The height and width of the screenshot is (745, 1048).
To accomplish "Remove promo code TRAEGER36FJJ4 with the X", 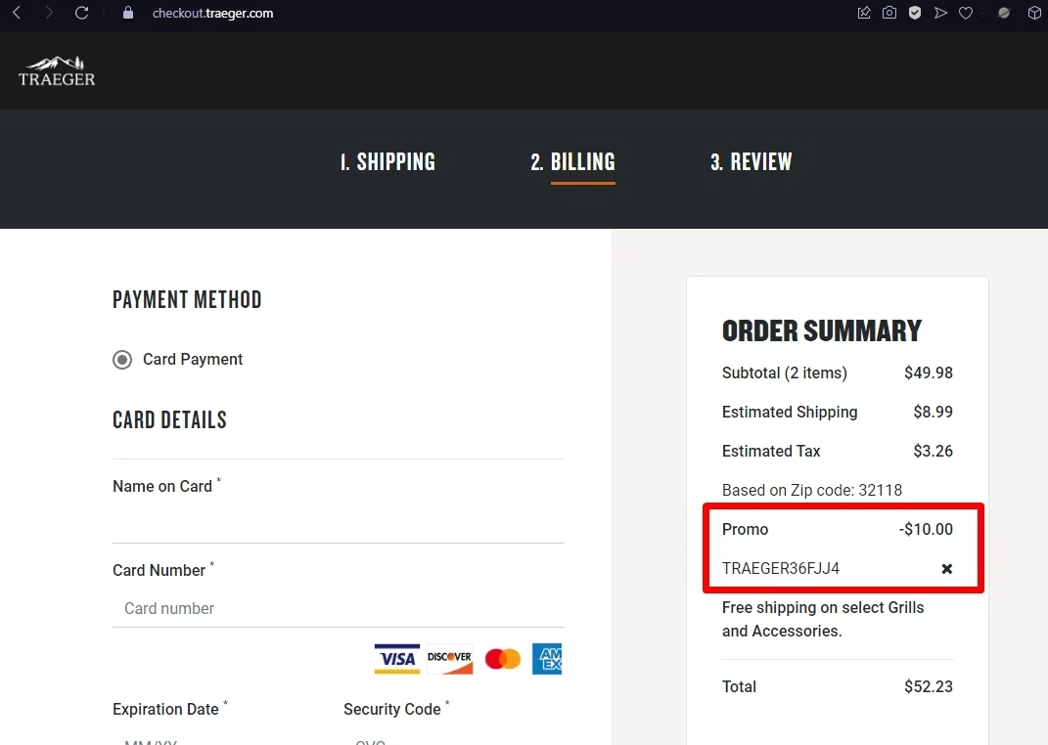I will [x=947, y=569].
